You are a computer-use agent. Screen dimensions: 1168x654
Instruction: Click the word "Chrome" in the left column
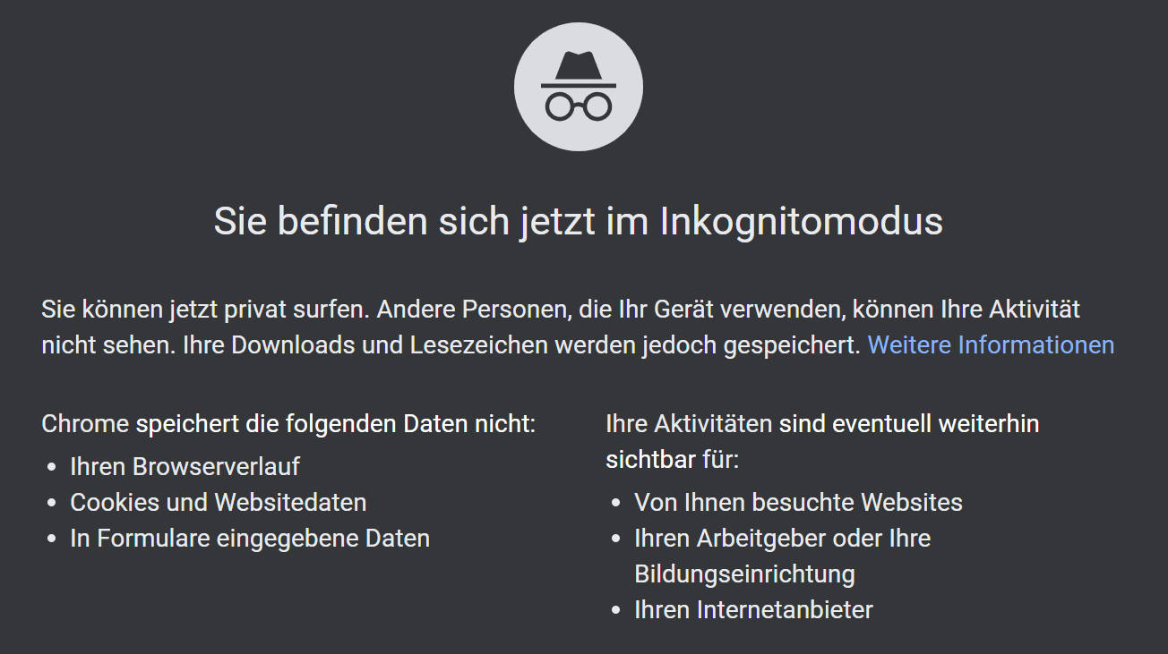(x=85, y=423)
